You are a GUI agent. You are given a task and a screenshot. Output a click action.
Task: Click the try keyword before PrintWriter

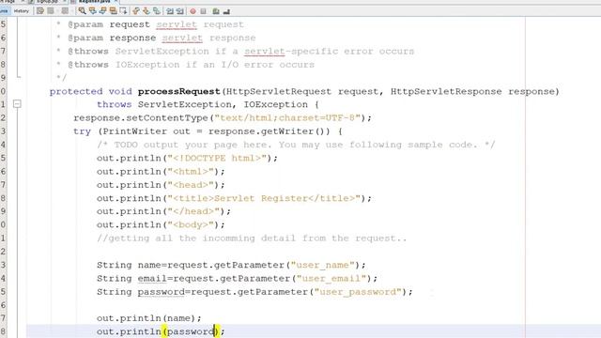82,131
